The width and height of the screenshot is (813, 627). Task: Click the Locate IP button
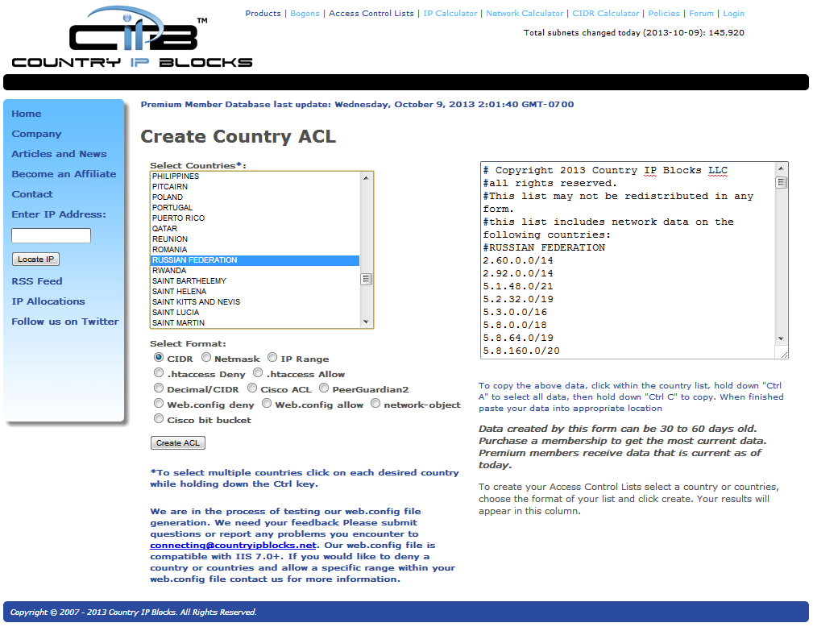35,260
